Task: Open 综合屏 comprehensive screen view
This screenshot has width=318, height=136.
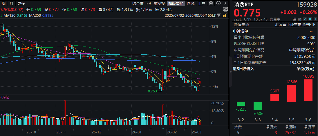Action: click(x=138, y=3)
